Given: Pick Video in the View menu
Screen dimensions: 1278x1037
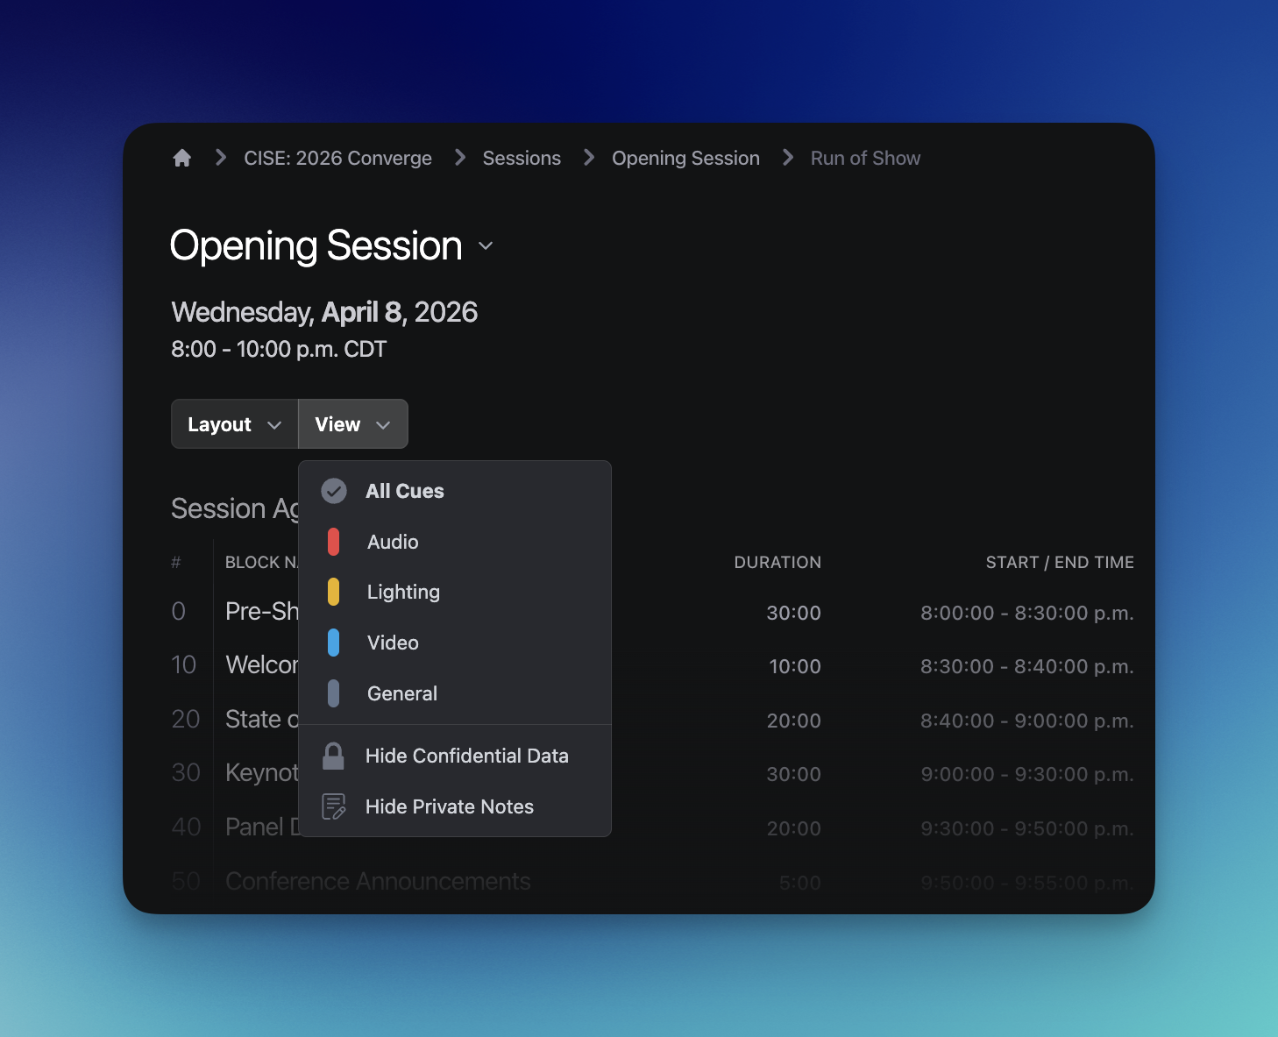Looking at the screenshot, I should 393,643.
